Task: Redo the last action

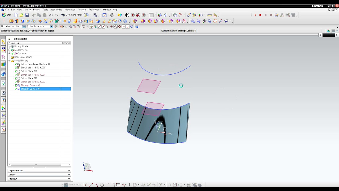Action: (56, 15)
